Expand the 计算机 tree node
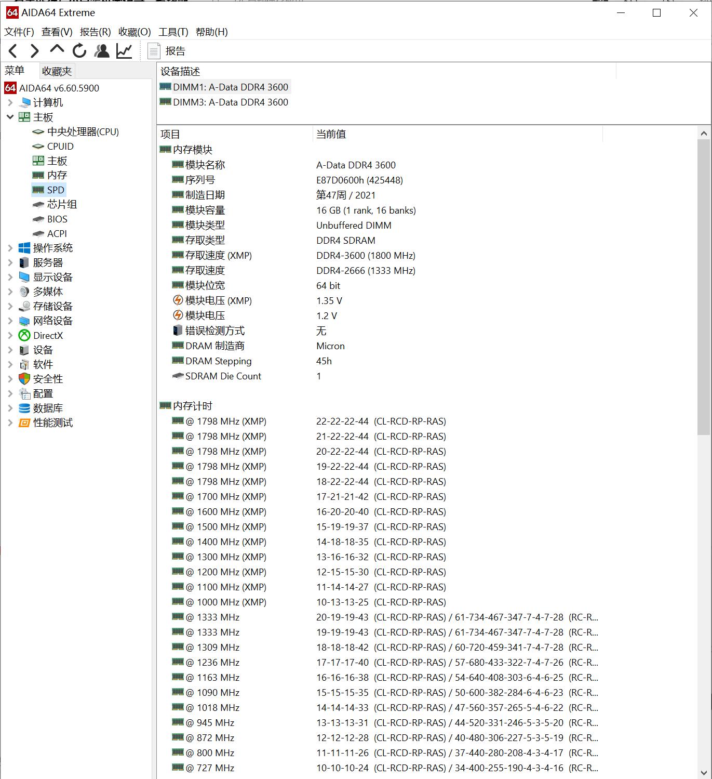The height and width of the screenshot is (779, 712). coord(10,103)
